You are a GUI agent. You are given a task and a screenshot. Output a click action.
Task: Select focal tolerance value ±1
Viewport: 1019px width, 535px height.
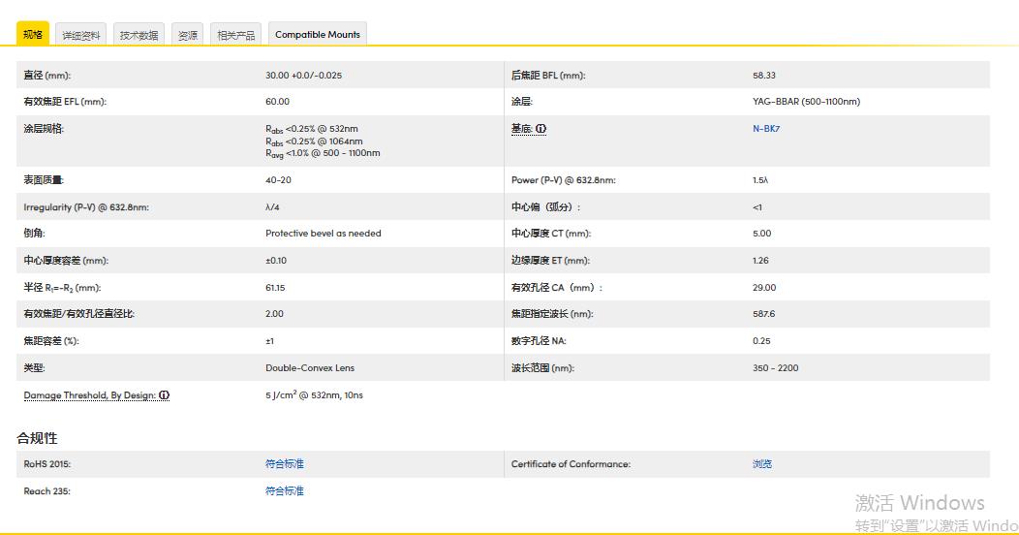tap(269, 341)
